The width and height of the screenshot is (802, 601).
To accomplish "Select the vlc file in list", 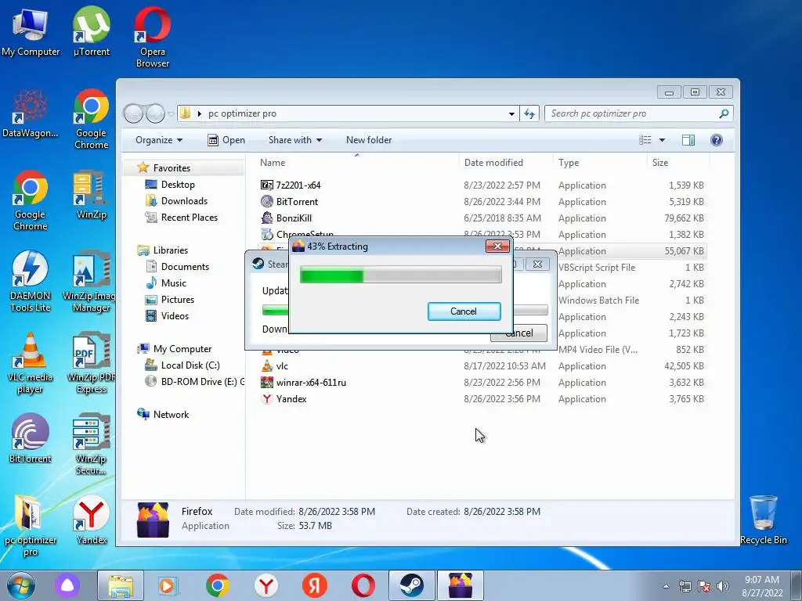I will pos(282,366).
